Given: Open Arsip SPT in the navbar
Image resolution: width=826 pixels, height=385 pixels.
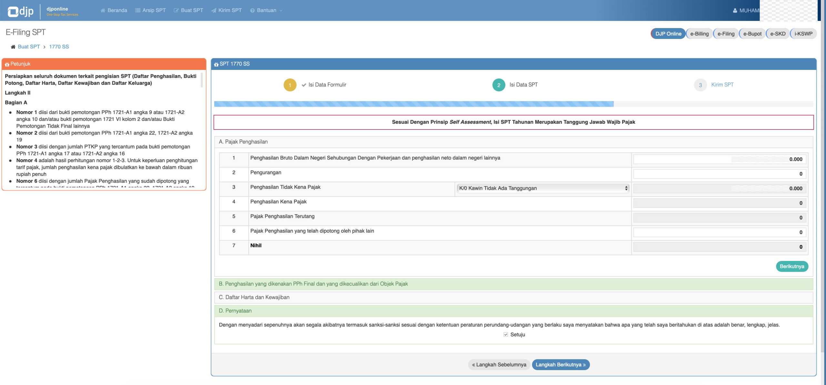Looking at the screenshot, I should (150, 10).
